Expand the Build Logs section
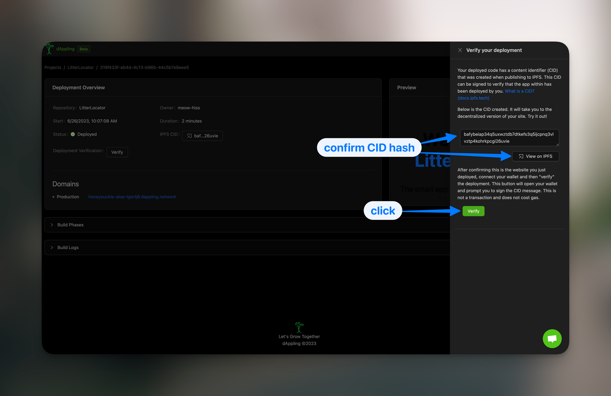Viewport: 611px width, 396px height. coord(68,248)
